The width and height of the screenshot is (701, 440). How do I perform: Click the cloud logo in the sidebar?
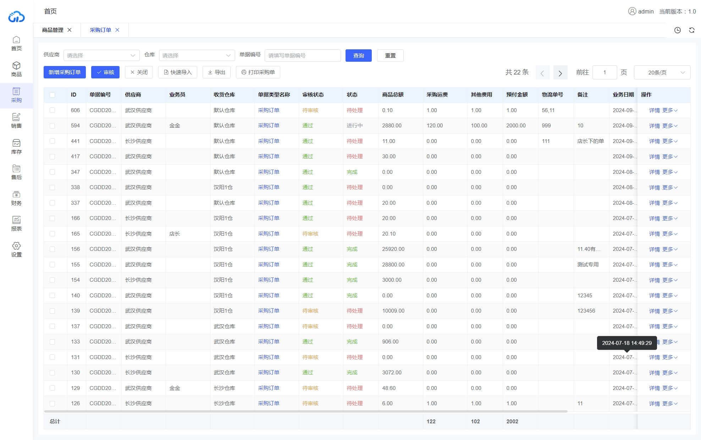click(16, 16)
